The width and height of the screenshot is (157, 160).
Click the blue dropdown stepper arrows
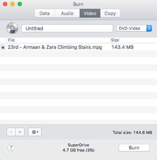point(149,28)
